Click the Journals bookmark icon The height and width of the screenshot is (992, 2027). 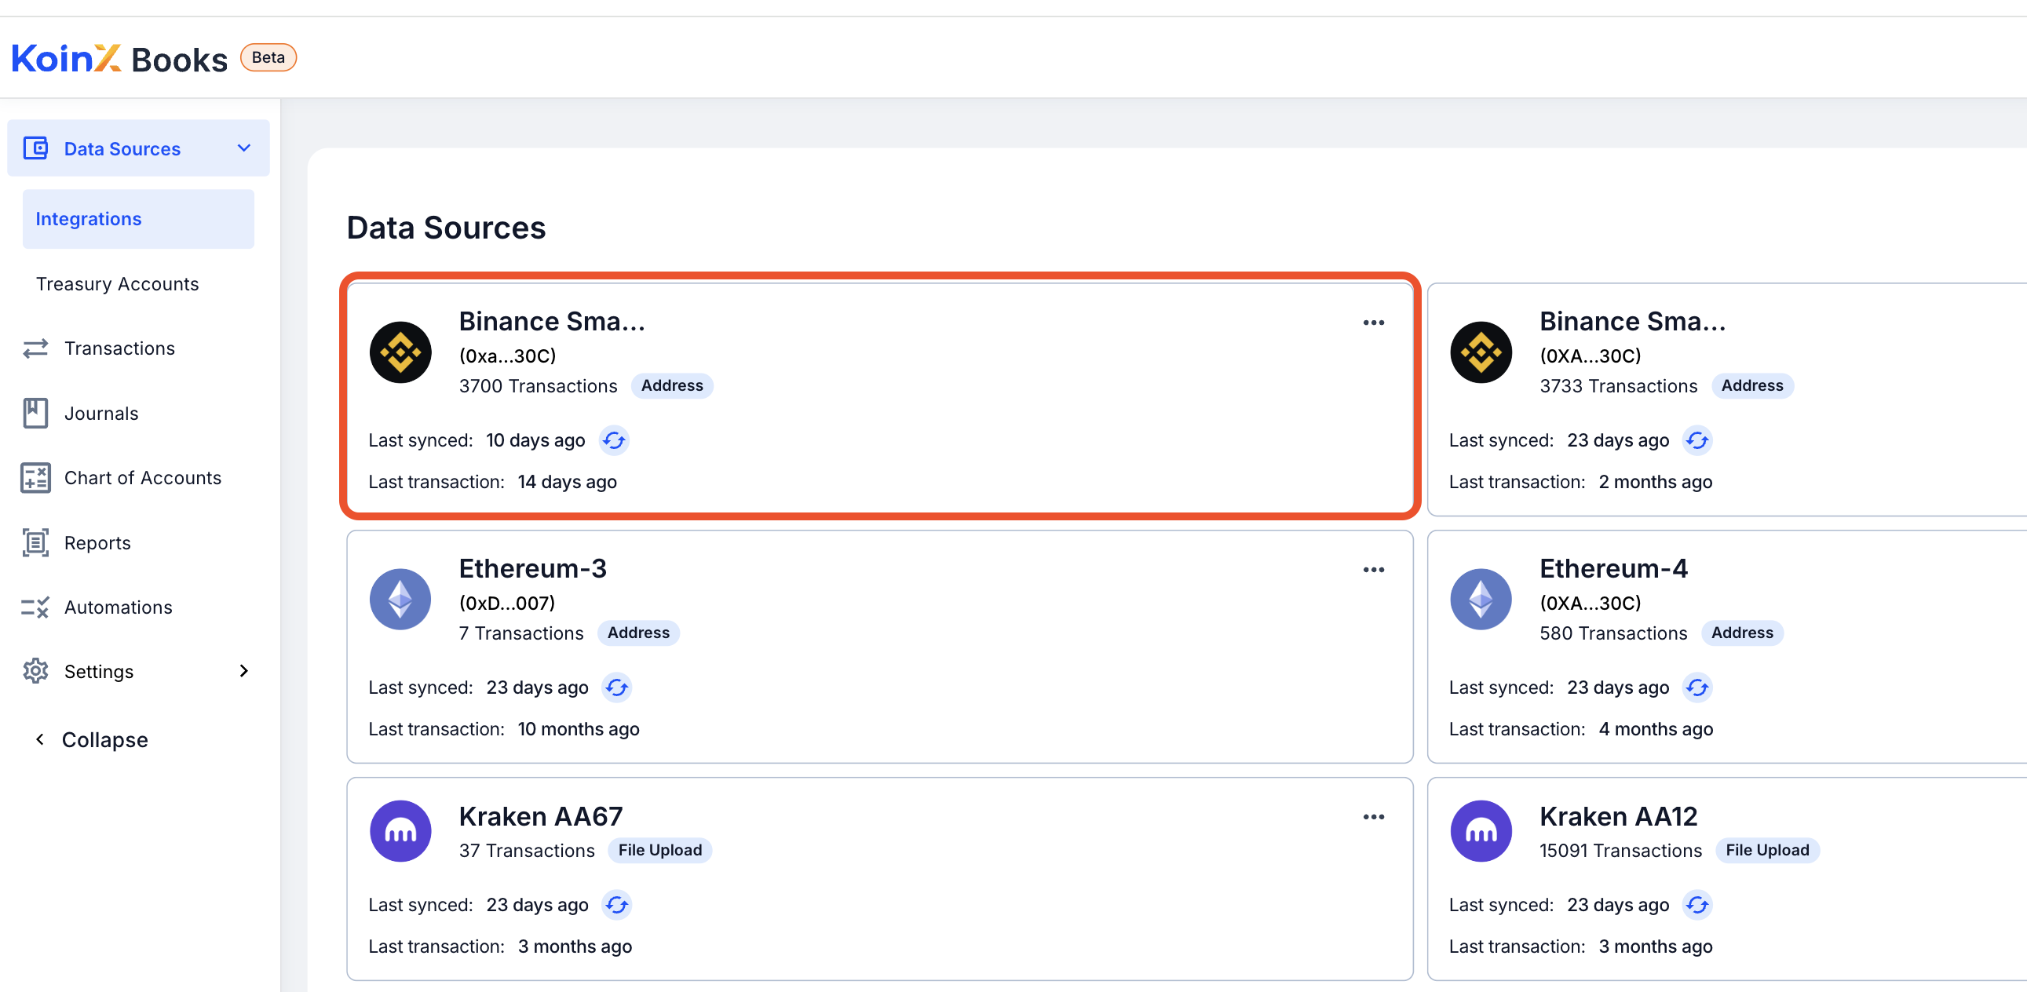click(x=35, y=413)
